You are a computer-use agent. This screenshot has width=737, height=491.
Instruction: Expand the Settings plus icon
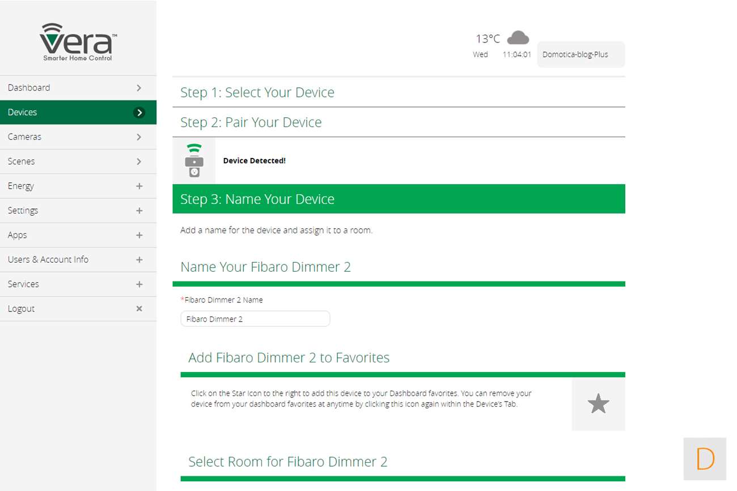point(139,211)
